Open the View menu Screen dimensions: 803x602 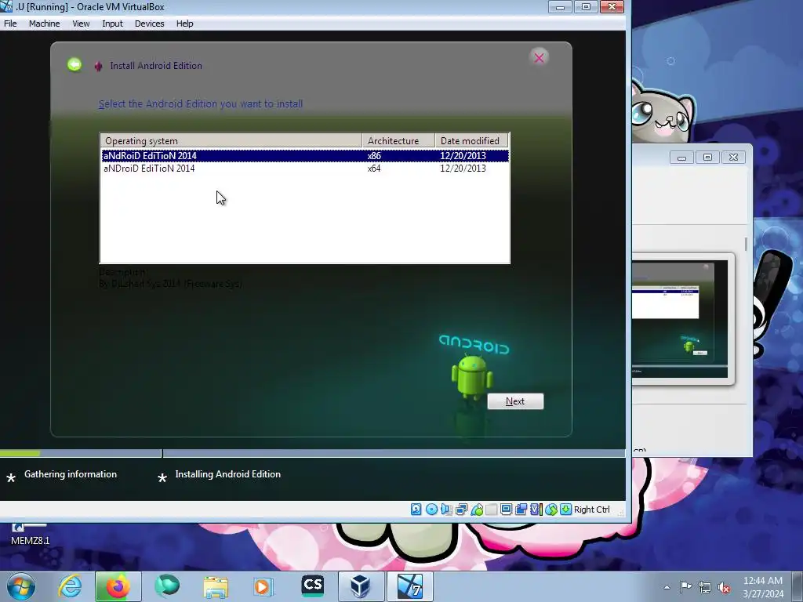point(81,24)
